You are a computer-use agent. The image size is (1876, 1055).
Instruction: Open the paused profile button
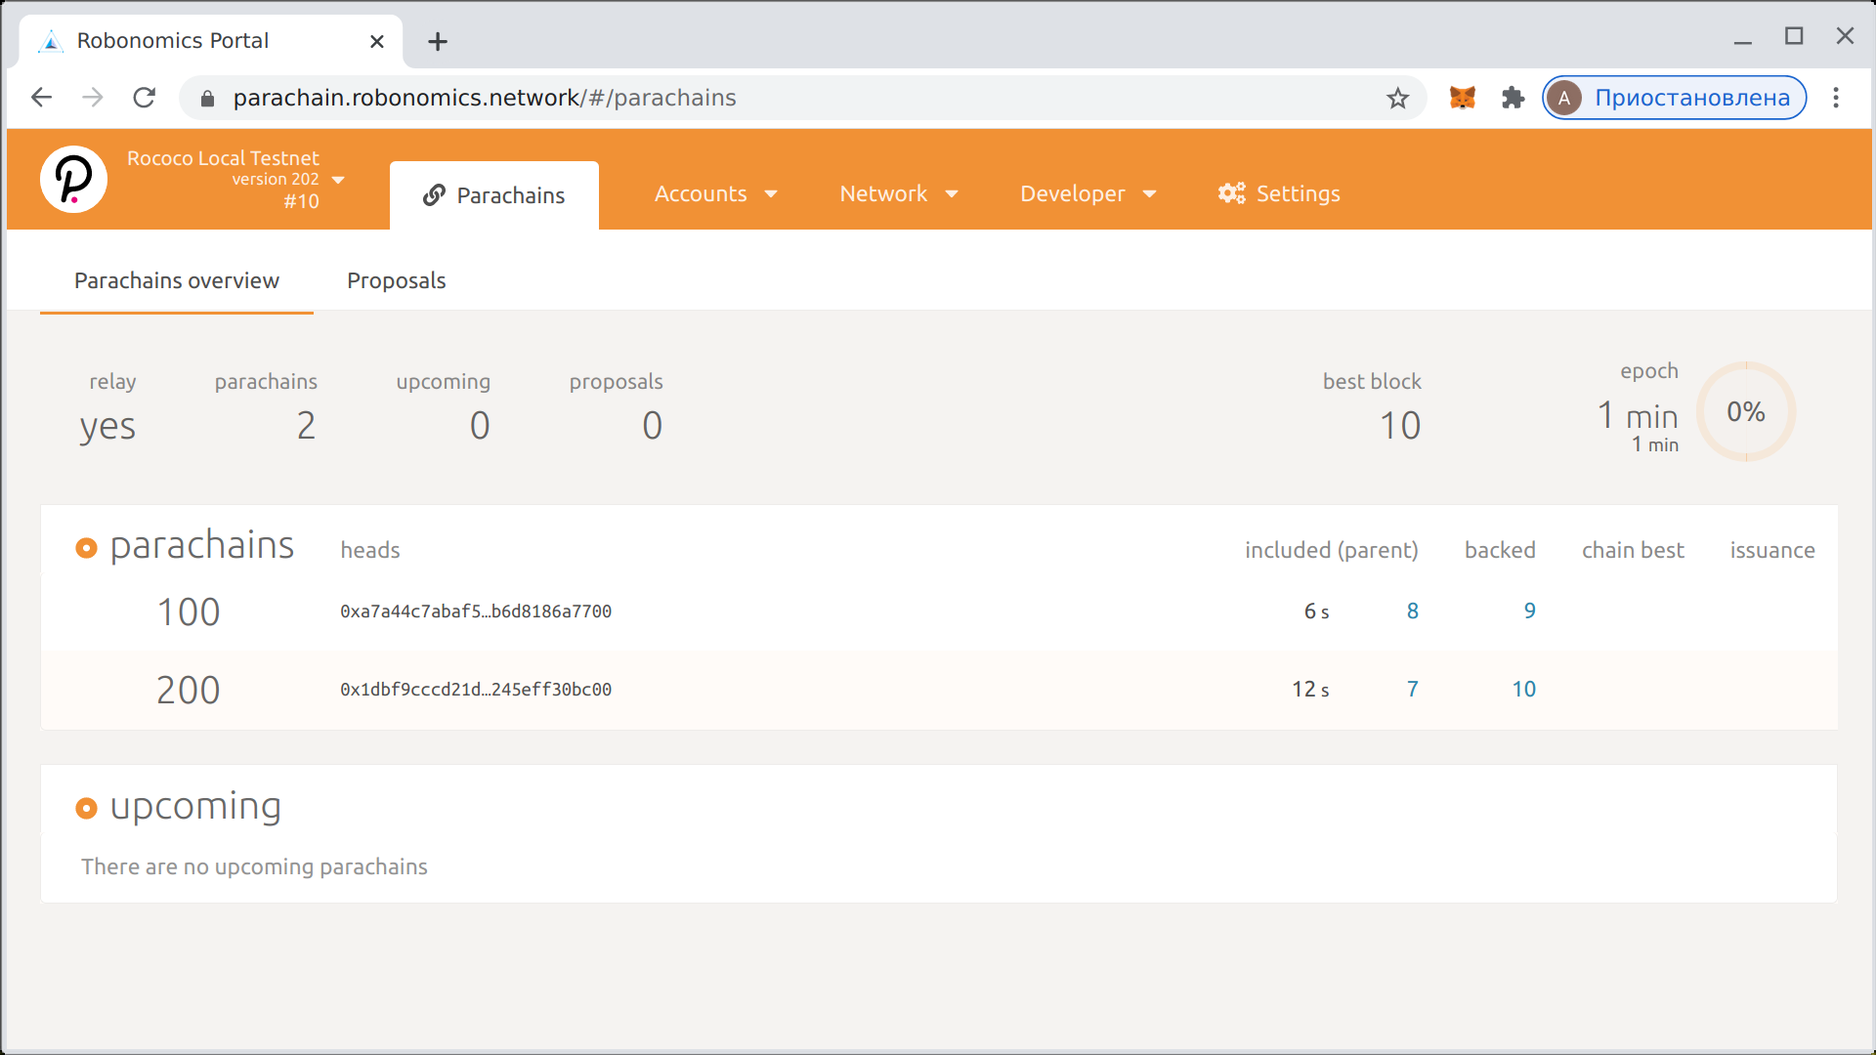tap(1674, 98)
